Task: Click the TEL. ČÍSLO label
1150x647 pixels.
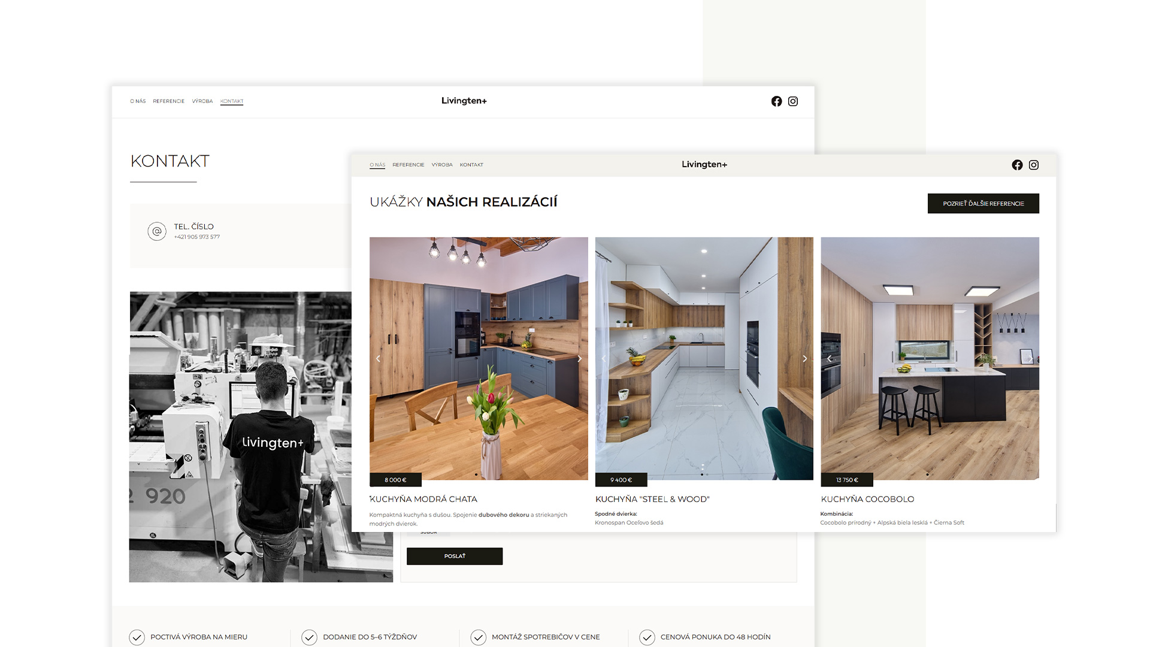Action: pyautogui.click(x=194, y=226)
